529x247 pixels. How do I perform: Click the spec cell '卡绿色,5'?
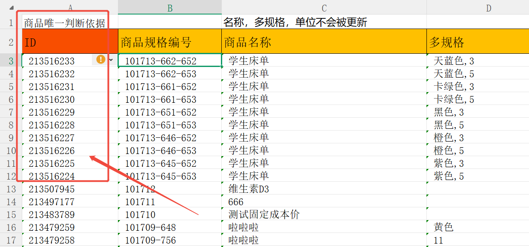coord(454,99)
